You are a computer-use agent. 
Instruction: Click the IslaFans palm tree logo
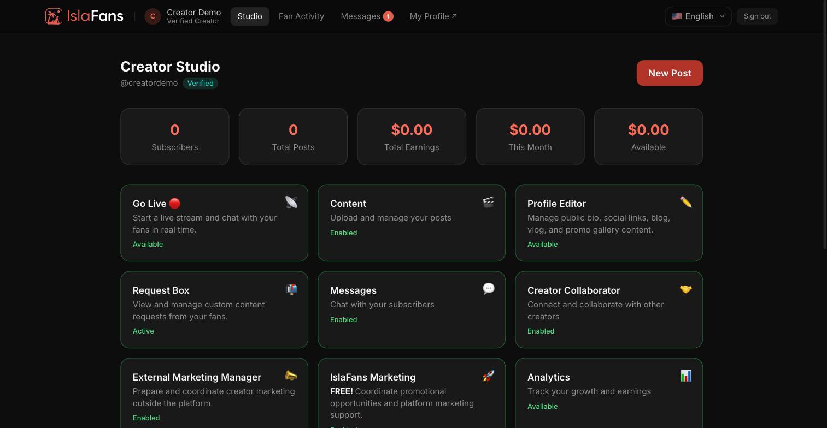[54, 16]
